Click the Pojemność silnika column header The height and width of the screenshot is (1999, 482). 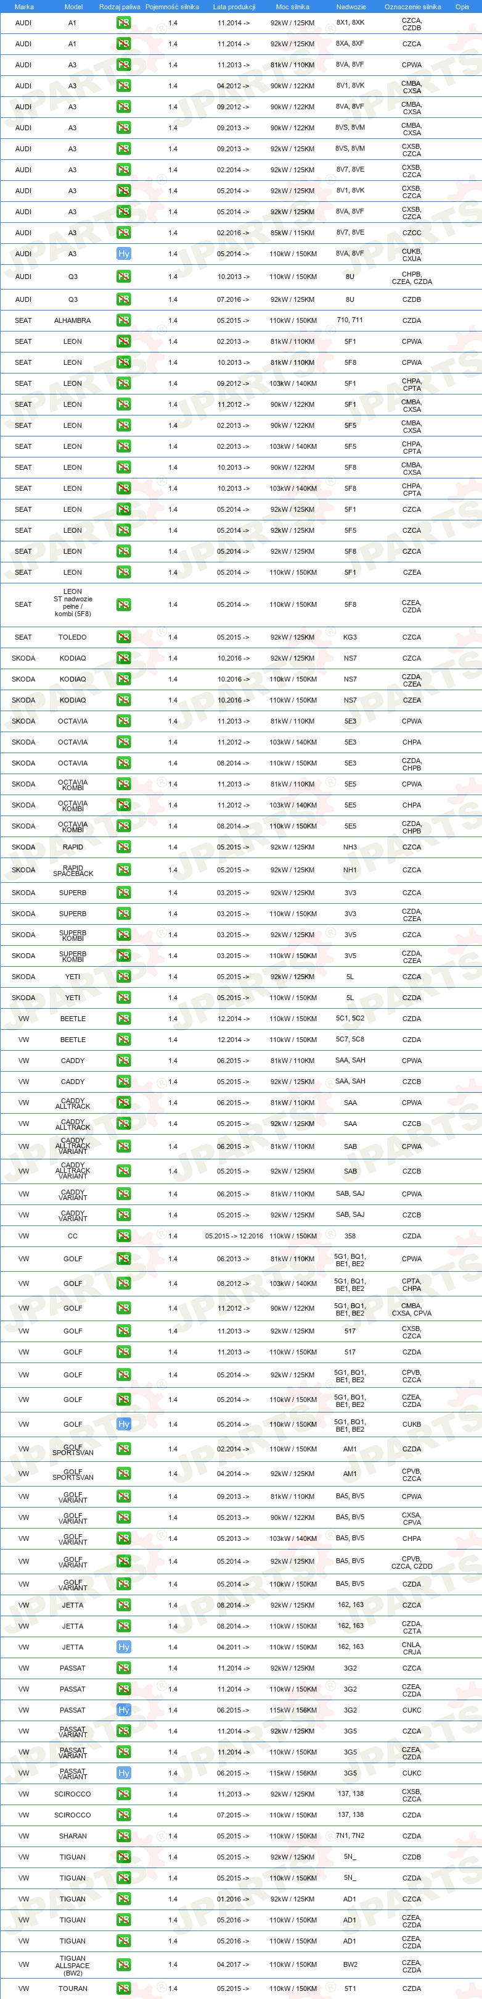pos(172,7)
